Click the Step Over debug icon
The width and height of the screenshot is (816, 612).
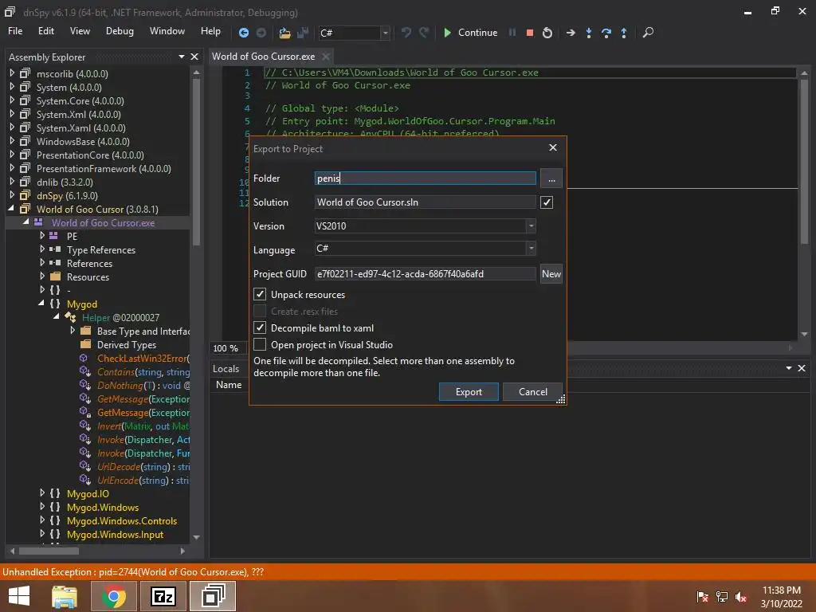[606, 33]
